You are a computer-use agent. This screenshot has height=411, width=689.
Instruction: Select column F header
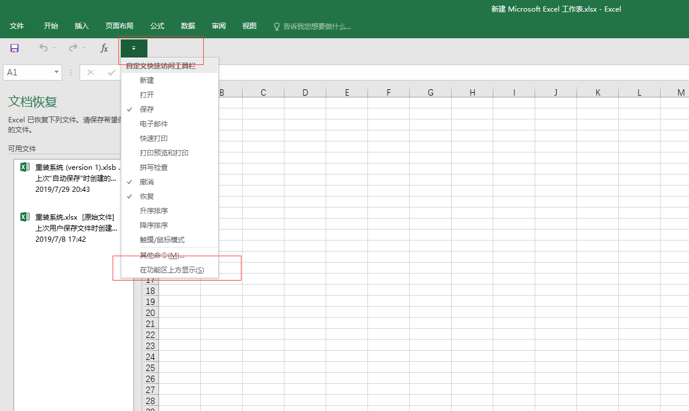coord(388,92)
